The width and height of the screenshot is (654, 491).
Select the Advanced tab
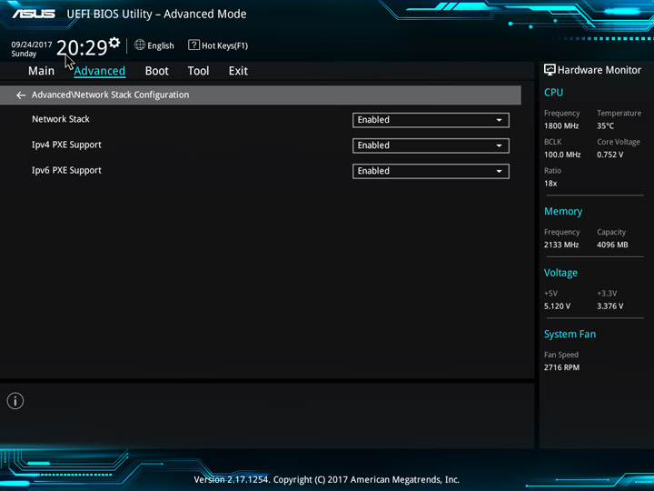pos(99,71)
